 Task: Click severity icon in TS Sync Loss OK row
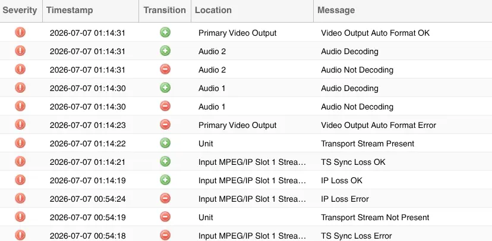[20, 161]
